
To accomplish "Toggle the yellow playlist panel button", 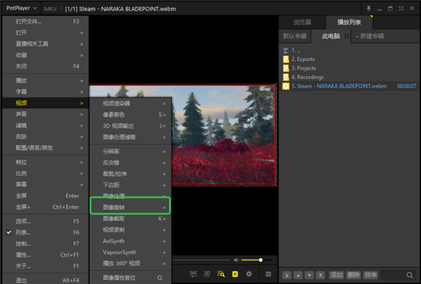I will pos(235,273).
